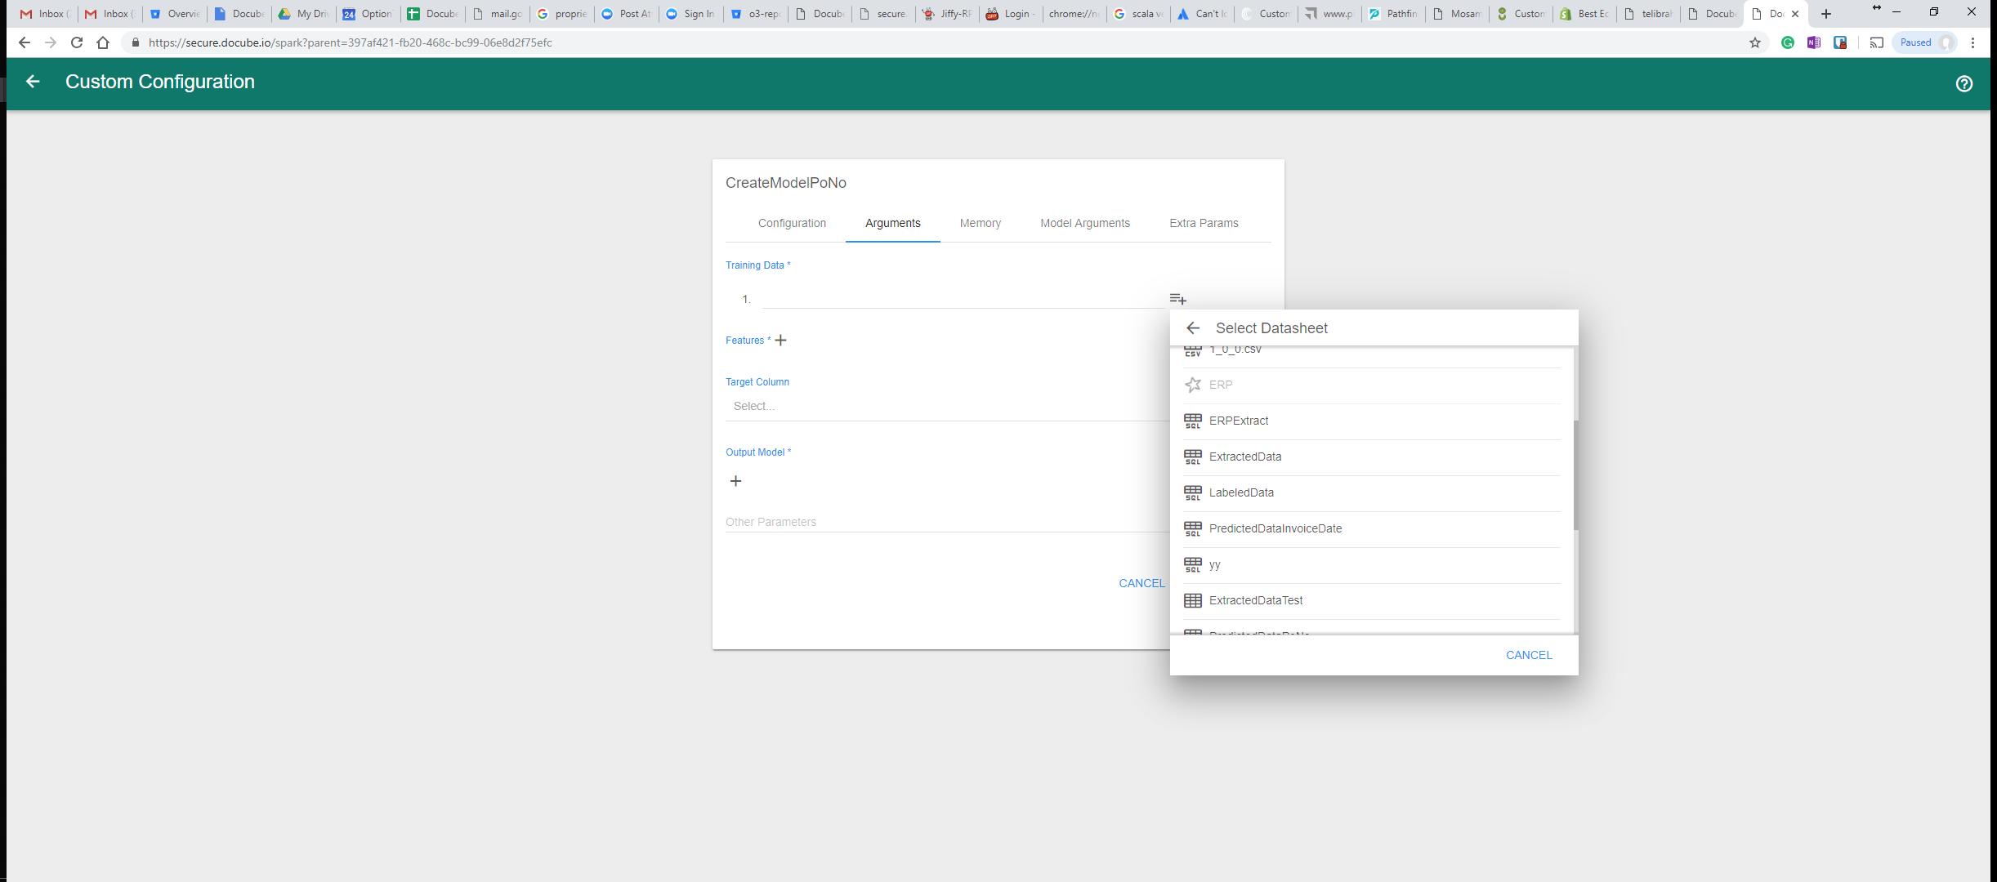Click the SQL table icon beside ERPExtract
1997x882 pixels.
coord(1193,421)
